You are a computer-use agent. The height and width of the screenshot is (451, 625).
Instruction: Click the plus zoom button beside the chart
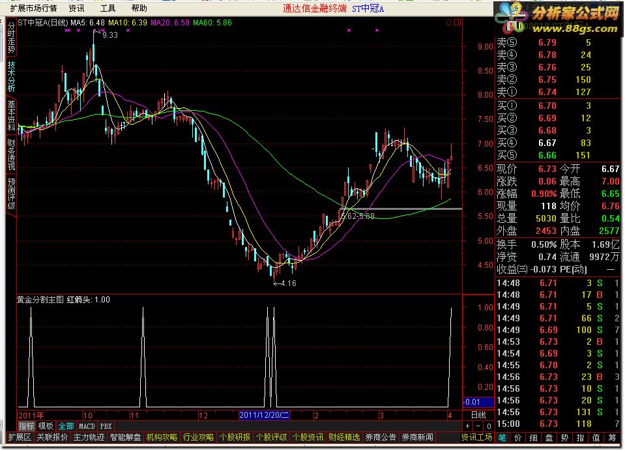[x=468, y=426]
